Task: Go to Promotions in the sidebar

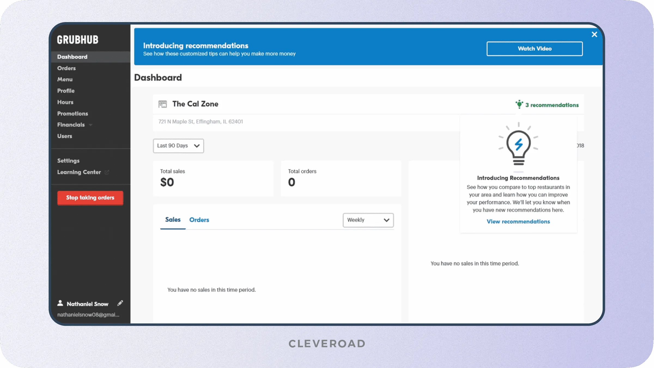Action: [x=72, y=113]
